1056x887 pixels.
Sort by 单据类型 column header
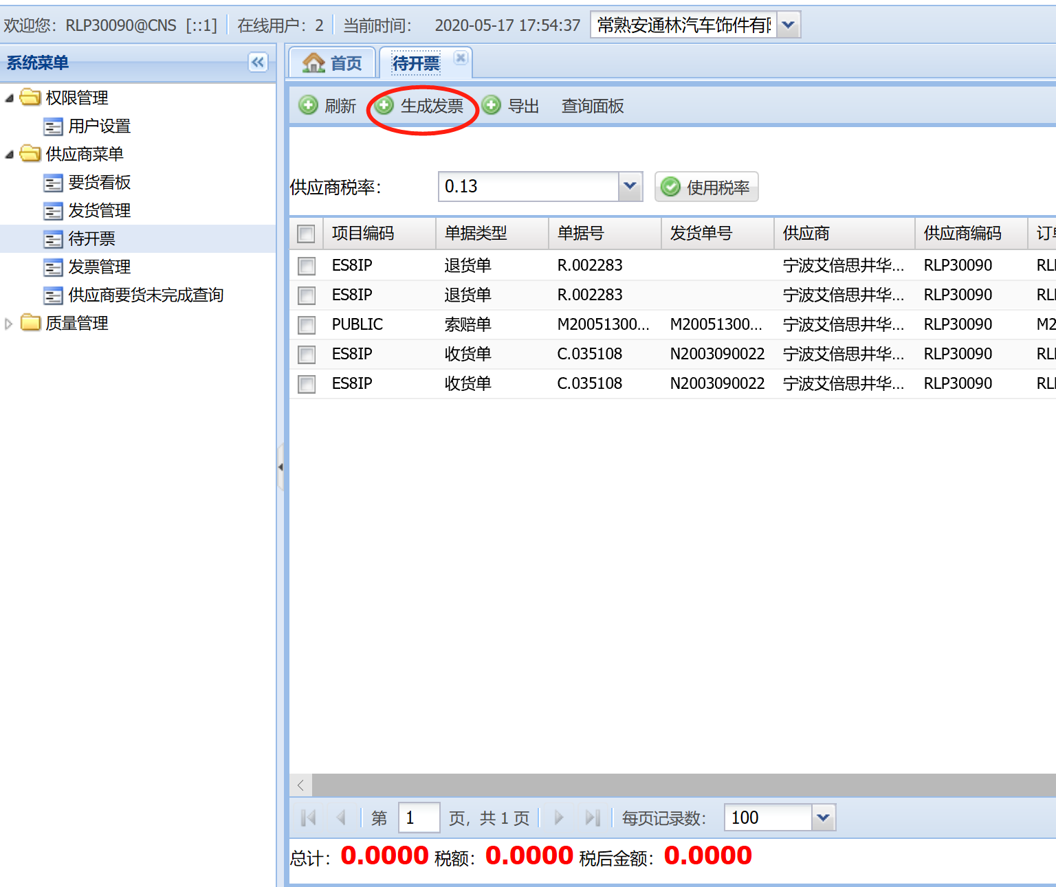click(x=492, y=234)
